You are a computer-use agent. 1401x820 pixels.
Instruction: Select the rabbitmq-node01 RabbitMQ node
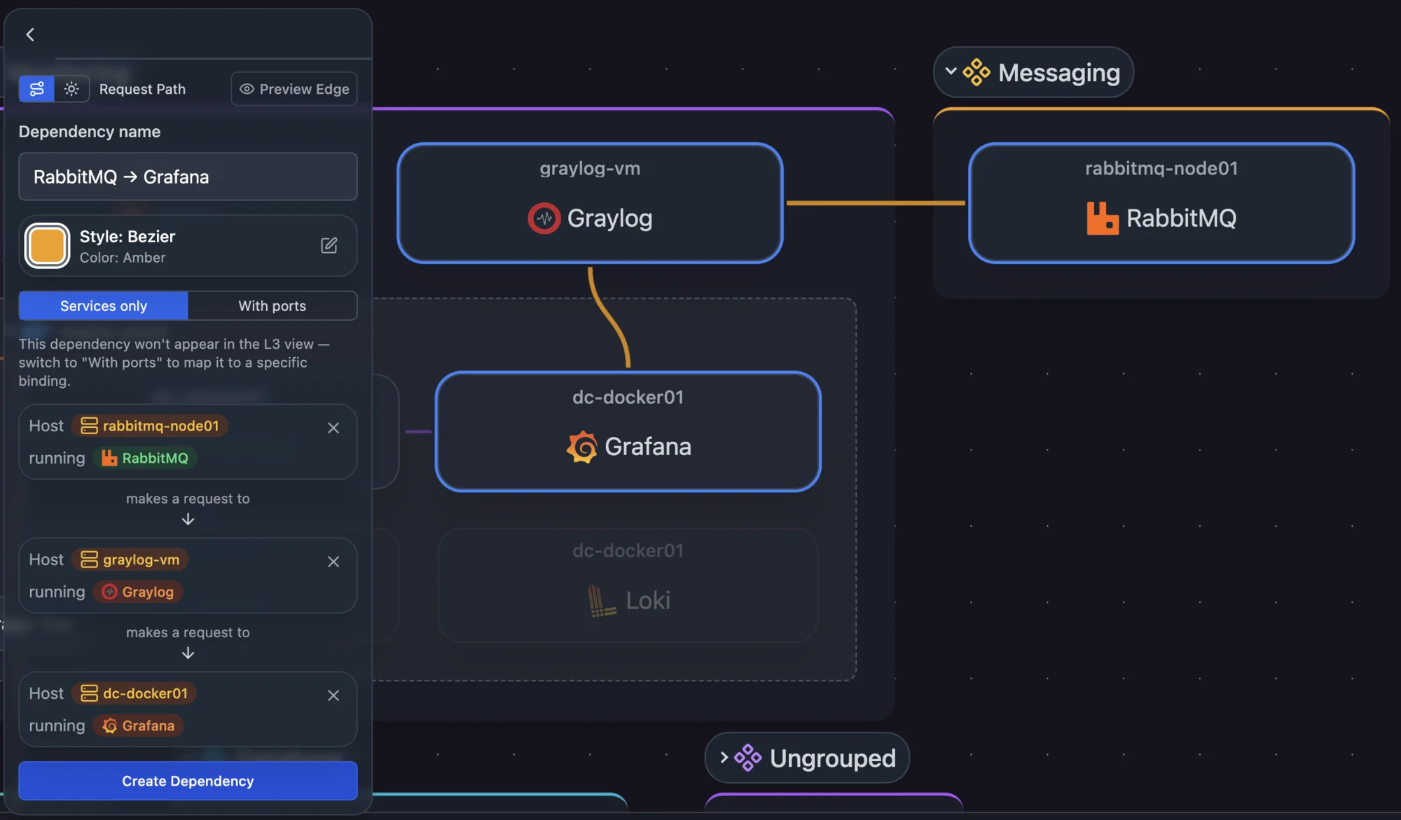1161,203
